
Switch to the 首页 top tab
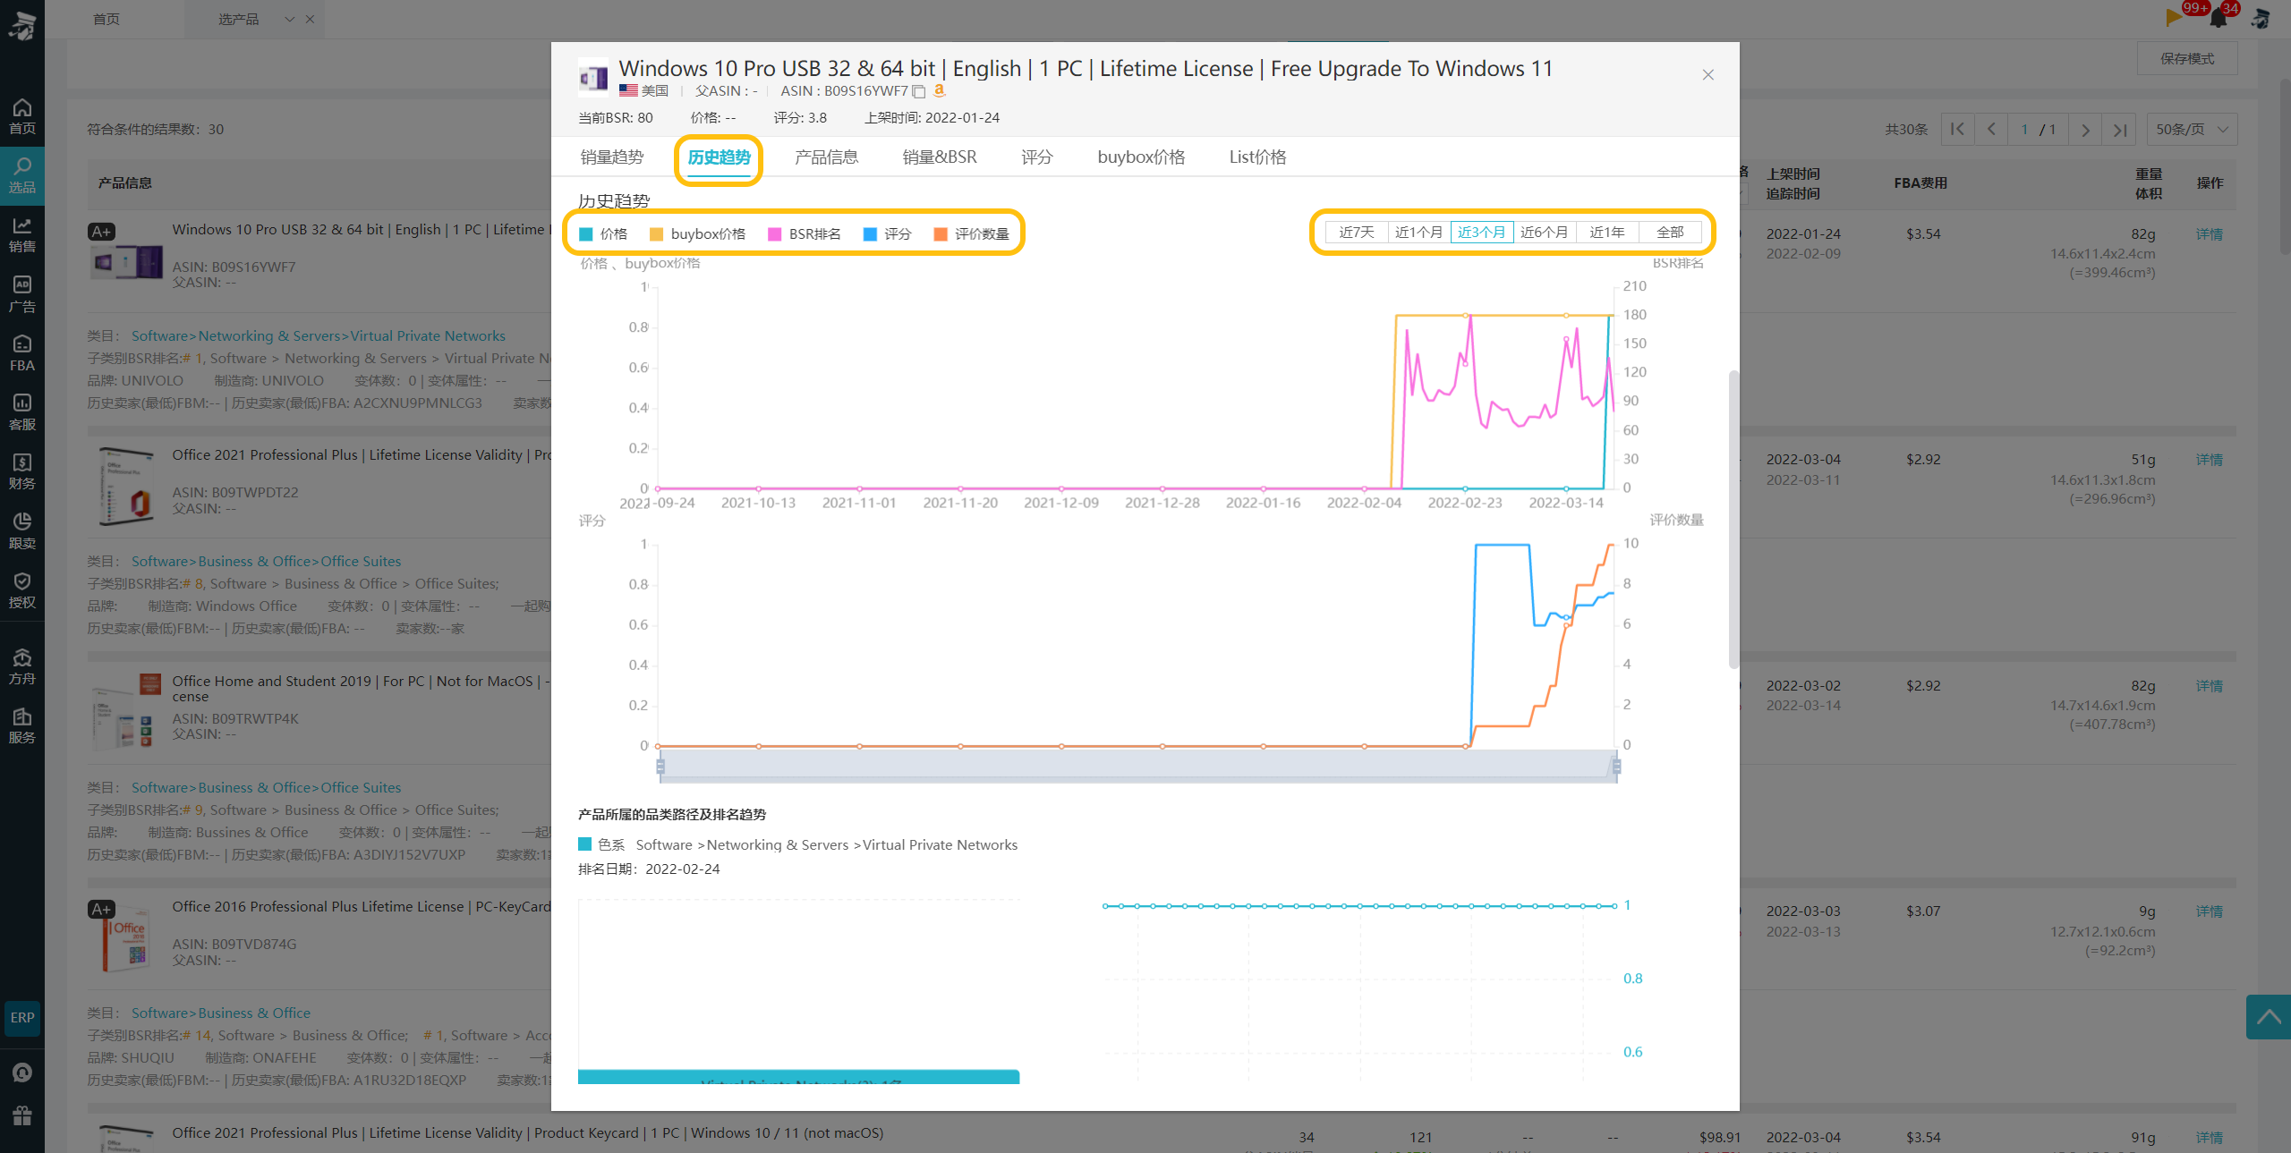point(106,19)
